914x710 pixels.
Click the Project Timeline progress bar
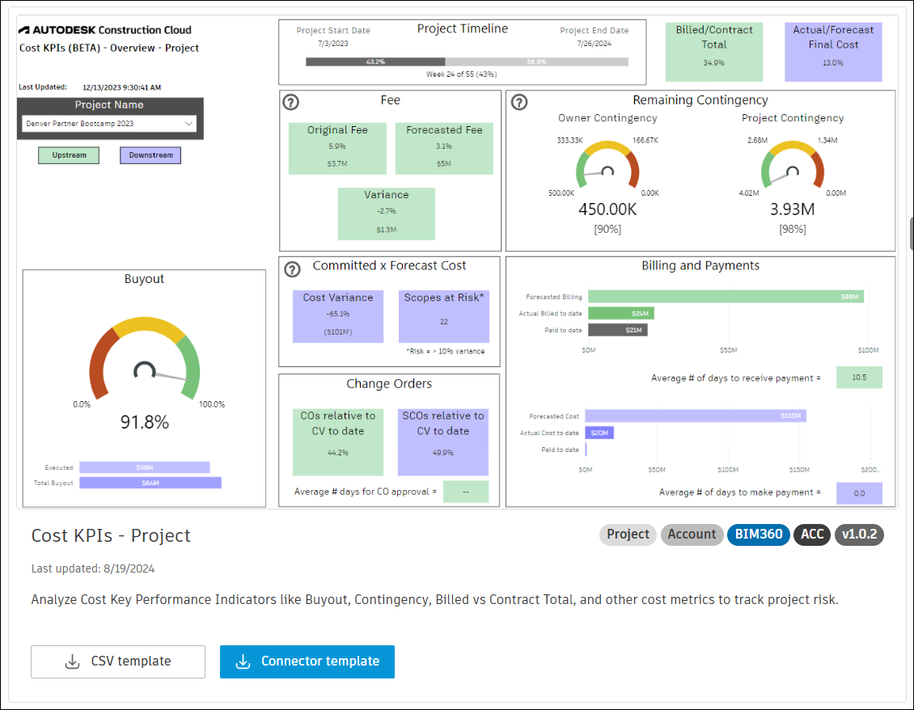point(467,61)
